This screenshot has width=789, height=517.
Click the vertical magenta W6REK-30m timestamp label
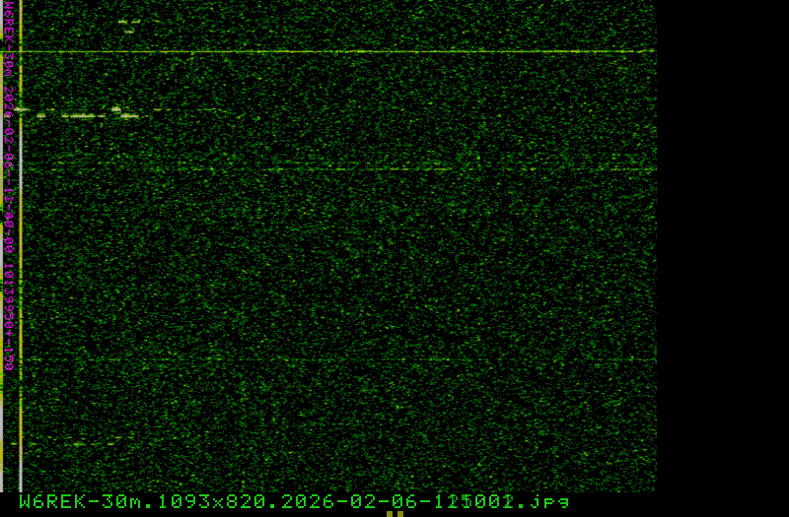(x=9, y=185)
